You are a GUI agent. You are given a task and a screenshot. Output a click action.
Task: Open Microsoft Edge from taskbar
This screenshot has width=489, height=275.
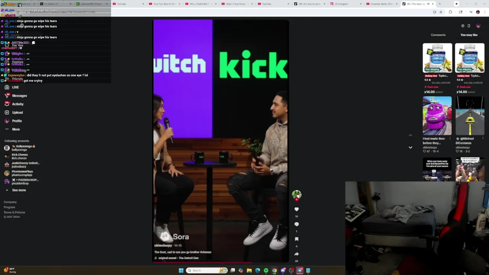[x=257, y=270]
